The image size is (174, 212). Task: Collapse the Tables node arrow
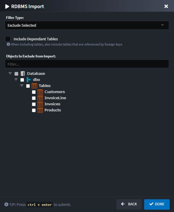[x=22, y=86]
